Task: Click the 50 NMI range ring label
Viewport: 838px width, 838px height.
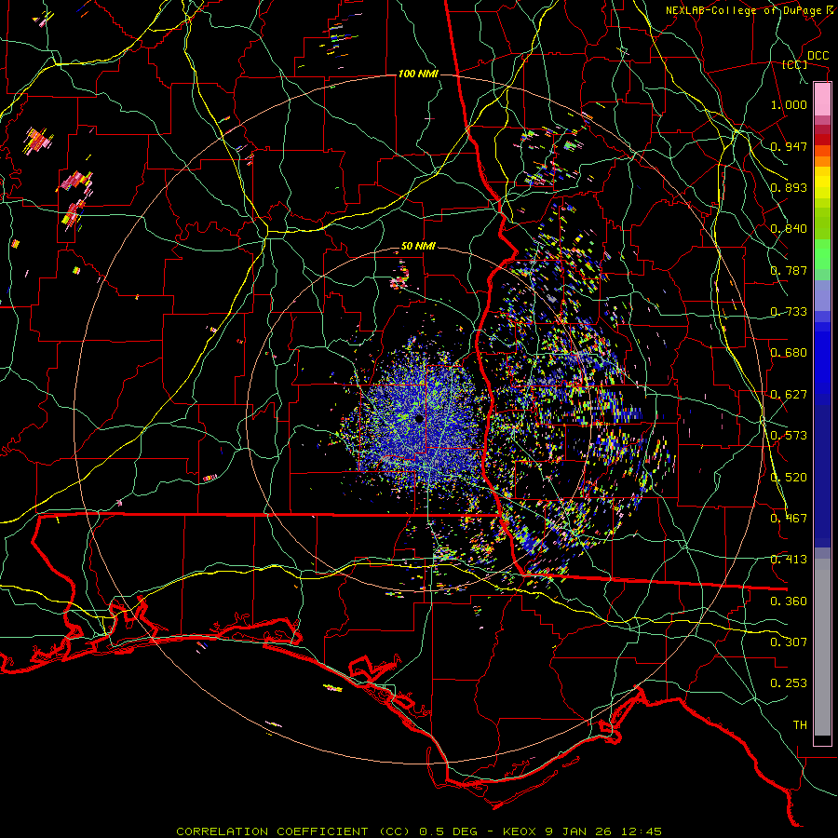Action: pyautogui.click(x=418, y=247)
